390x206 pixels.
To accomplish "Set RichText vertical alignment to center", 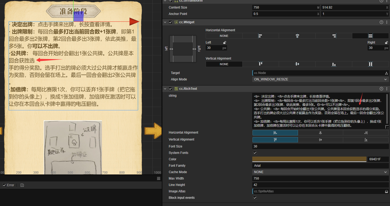I will (x=320, y=140).
